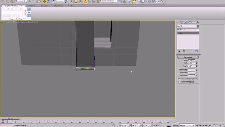Select the Rotate transform tool
The width and height of the screenshot is (225, 127).
[49, 1]
